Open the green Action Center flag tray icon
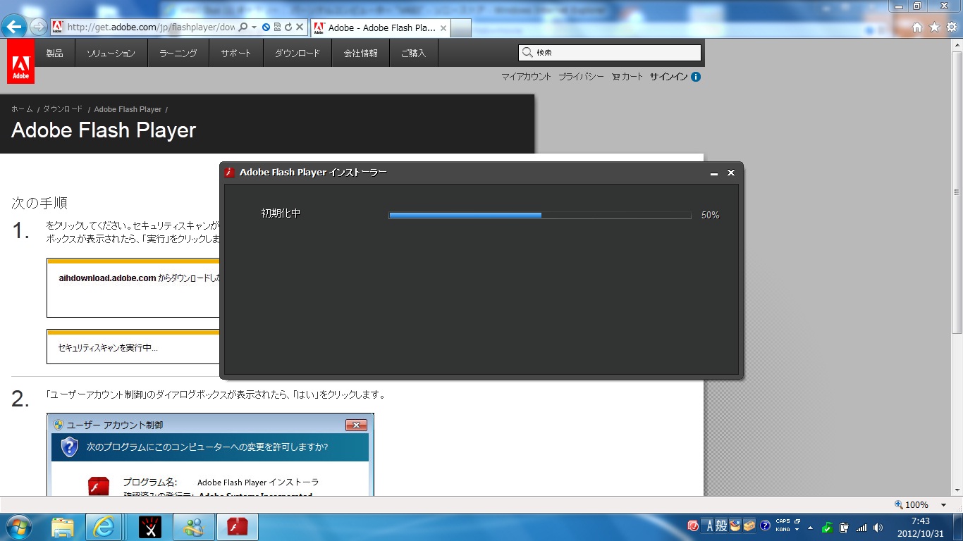The height and width of the screenshot is (541, 963). point(828,527)
